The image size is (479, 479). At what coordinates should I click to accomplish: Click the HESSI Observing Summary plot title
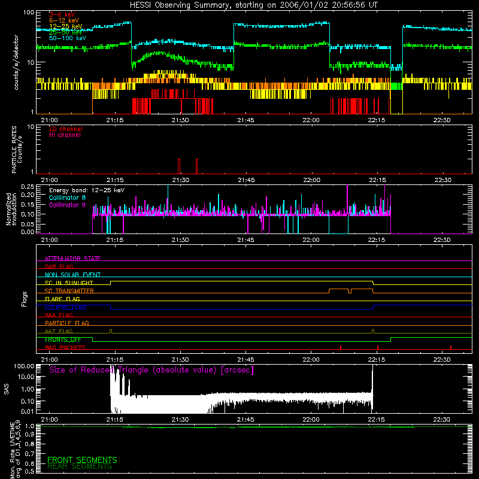coord(254,5)
